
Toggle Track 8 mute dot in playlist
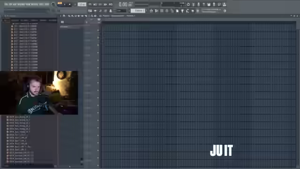pos(98,83)
